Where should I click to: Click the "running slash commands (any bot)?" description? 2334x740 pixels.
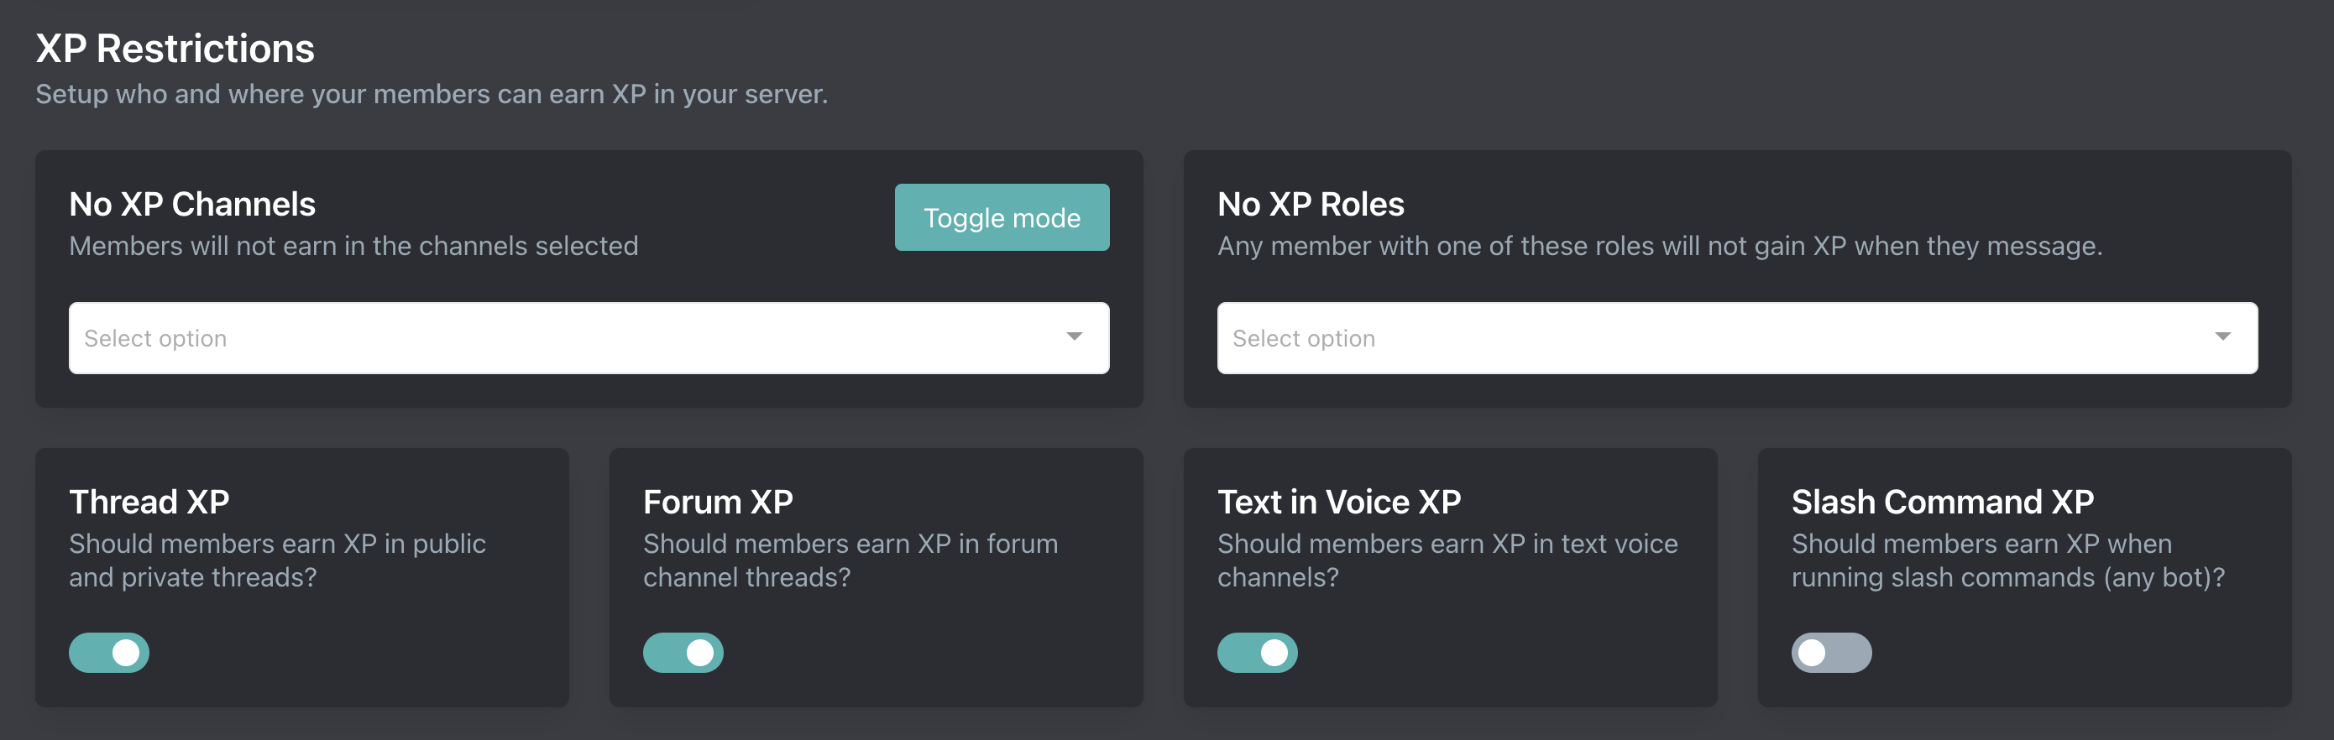coord(2007,578)
